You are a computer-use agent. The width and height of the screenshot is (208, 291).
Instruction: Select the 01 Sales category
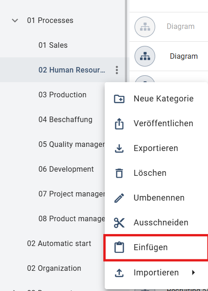pyautogui.click(x=53, y=45)
